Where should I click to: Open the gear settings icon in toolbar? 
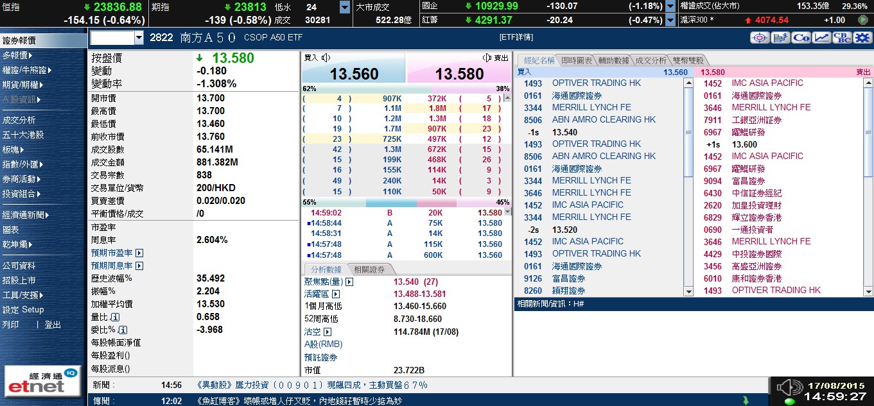coord(862,38)
